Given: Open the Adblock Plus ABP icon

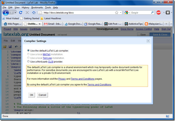Looking at the screenshot, I should point(158,13).
